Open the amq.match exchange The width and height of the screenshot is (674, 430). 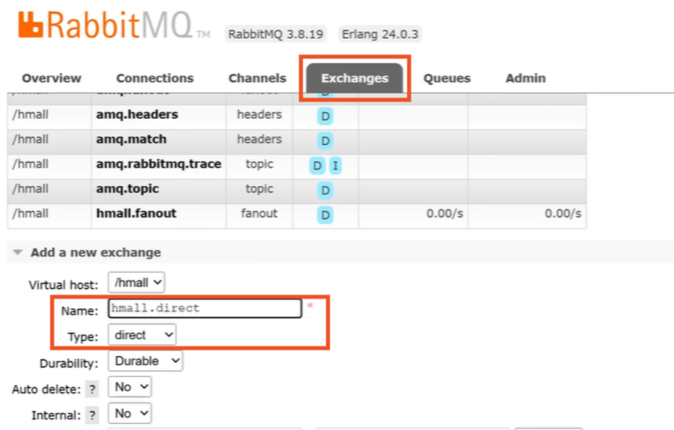click(x=131, y=140)
